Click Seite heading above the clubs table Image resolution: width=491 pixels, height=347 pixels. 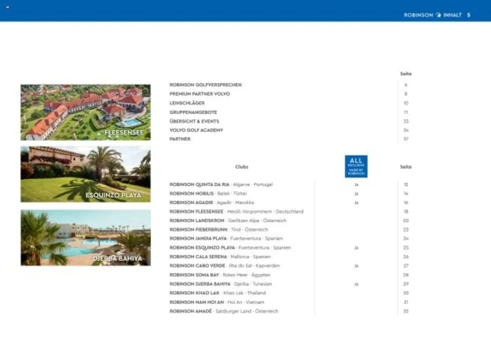click(x=406, y=167)
